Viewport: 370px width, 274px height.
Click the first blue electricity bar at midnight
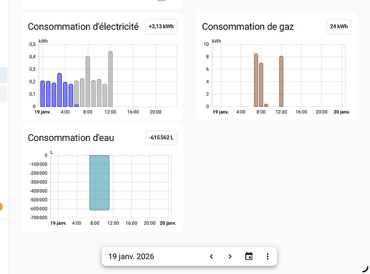pyautogui.click(x=43, y=94)
